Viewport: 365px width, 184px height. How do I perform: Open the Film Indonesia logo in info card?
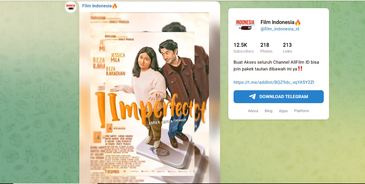coord(245,25)
